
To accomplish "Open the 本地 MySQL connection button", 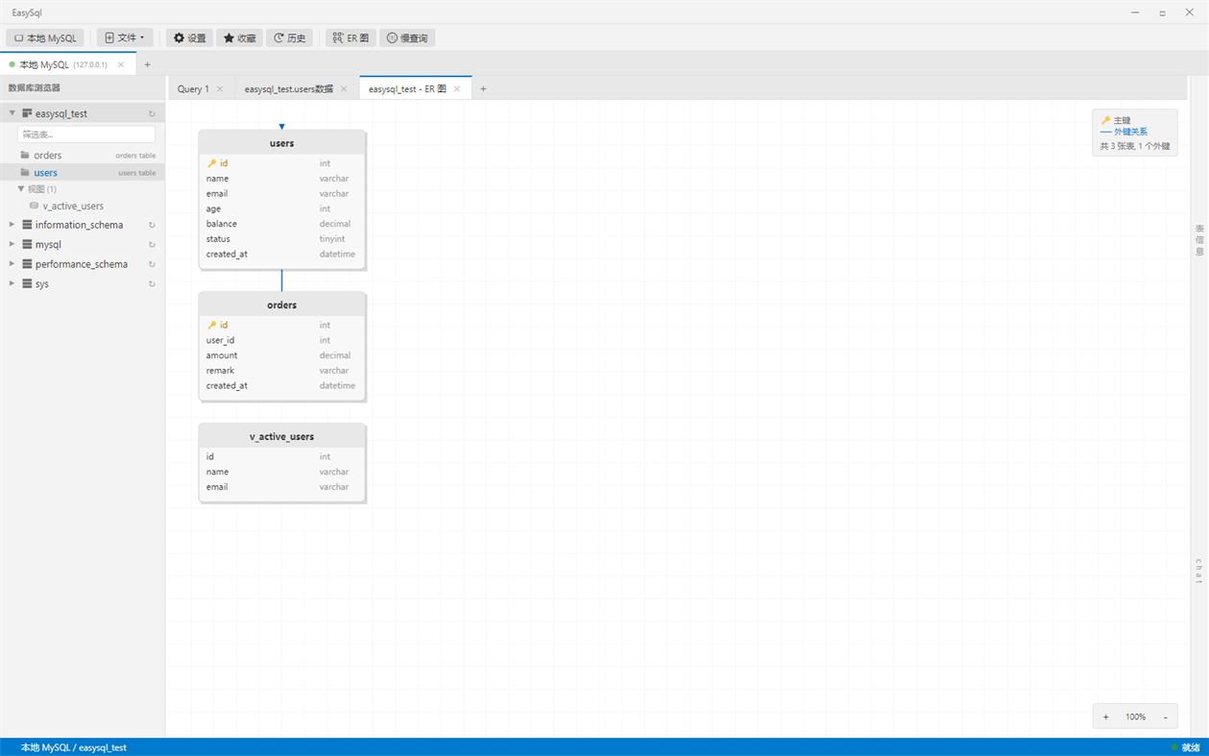I will coord(45,37).
